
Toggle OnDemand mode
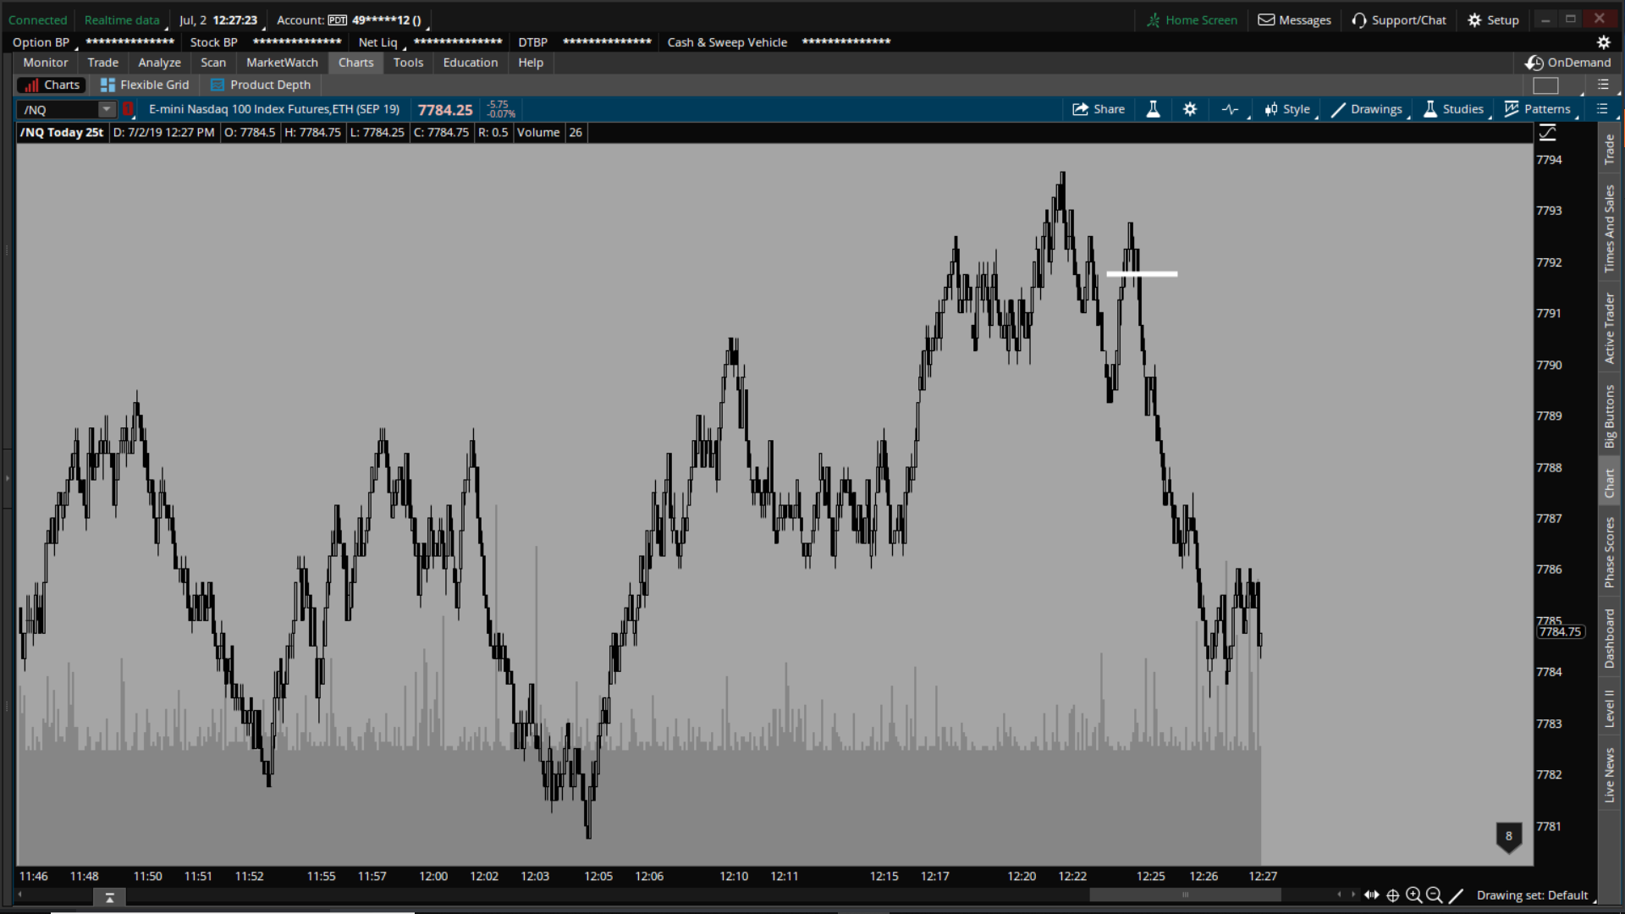coord(1568,63)
